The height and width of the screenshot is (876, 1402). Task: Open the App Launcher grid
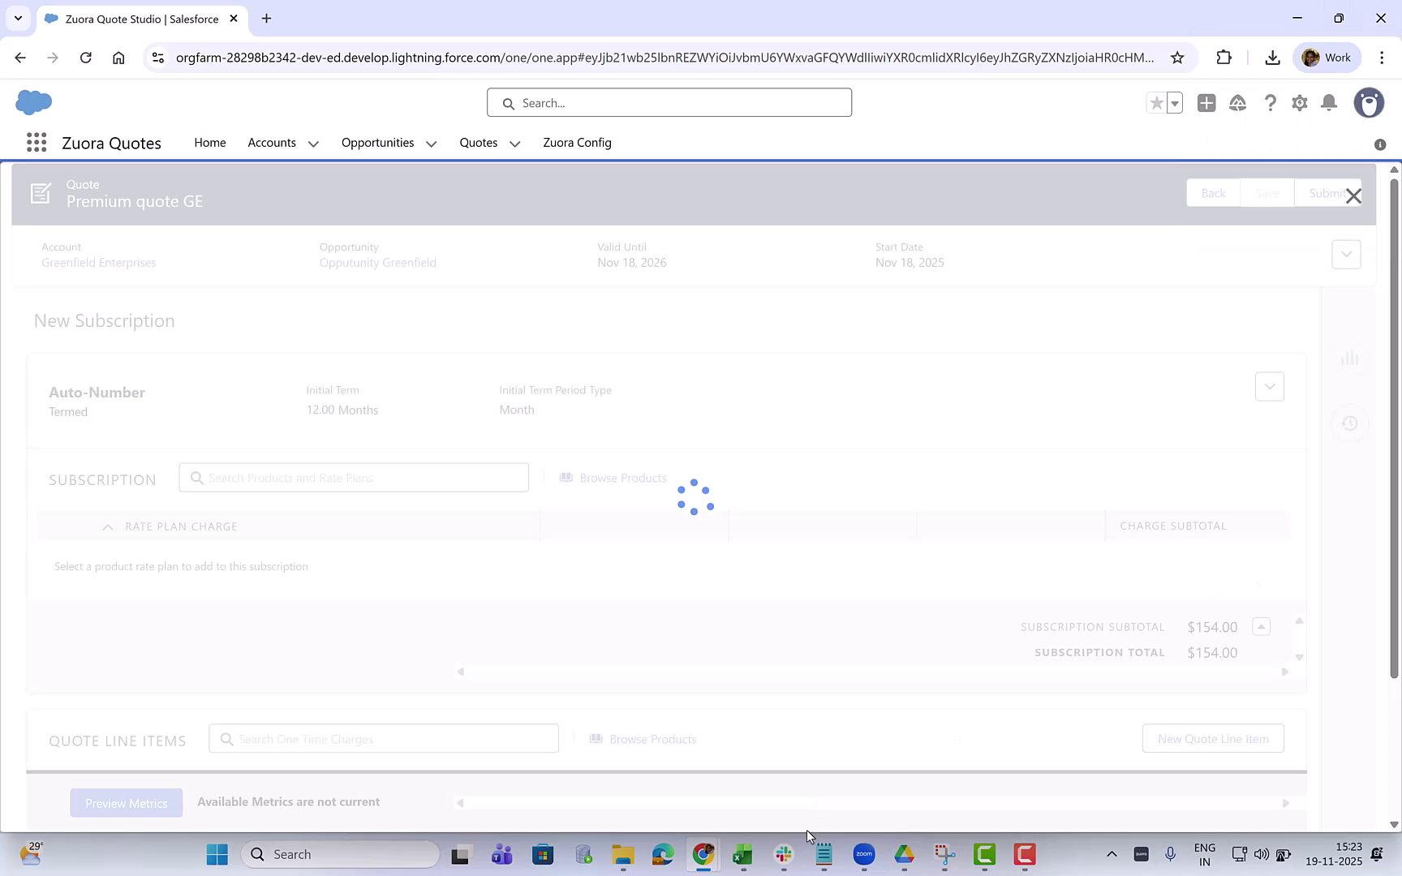pos(36,142)
